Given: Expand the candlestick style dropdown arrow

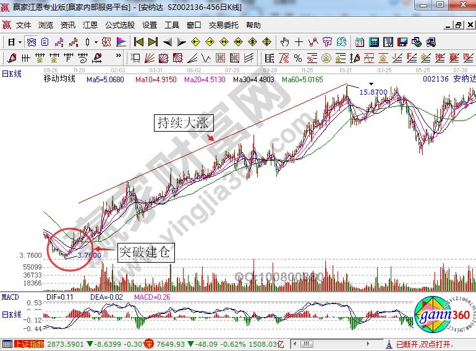Looking at the screenshot, I should (x=95, y=42).
